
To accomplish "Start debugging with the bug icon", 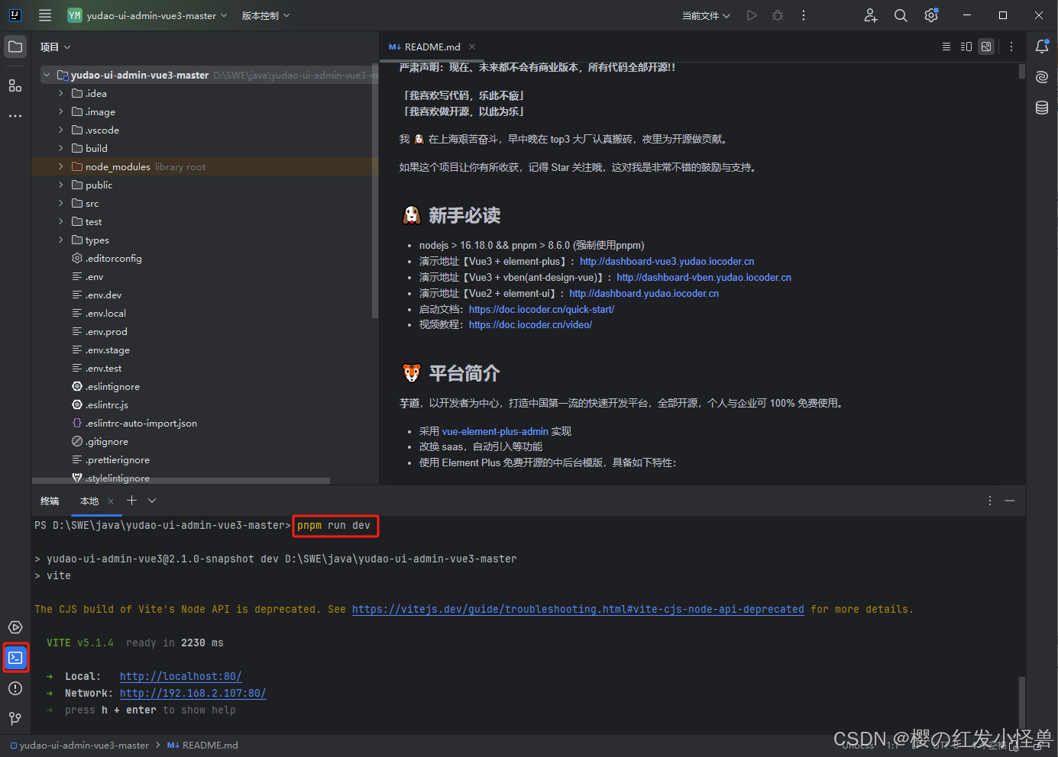I will click(778, 15).
